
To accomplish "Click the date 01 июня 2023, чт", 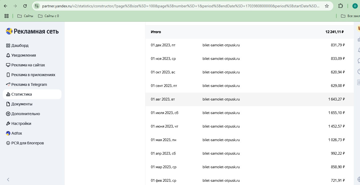I will pos(165,126).
